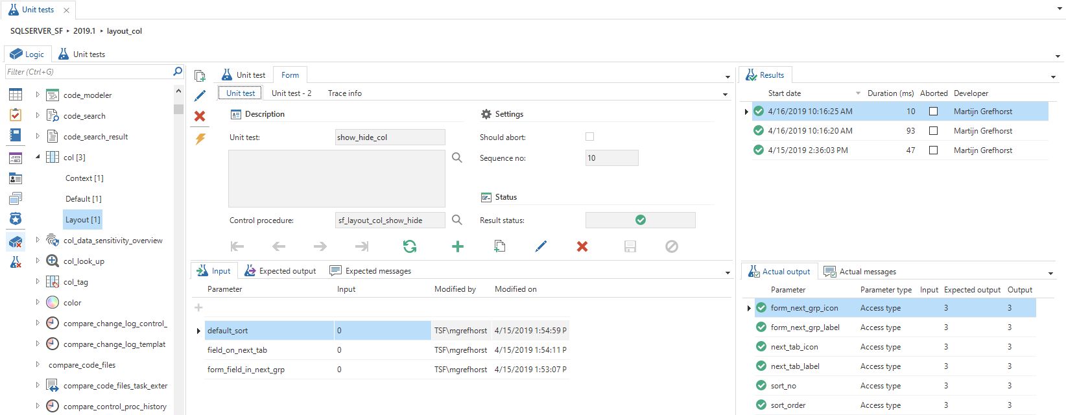
Task: Click the lightning bolt execute icon
Action: [x=200, y=139]
